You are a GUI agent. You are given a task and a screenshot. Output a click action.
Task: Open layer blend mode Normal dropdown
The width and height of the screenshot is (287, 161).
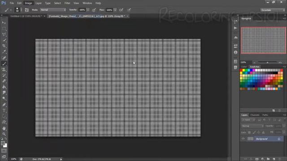(x=252, y=126)
